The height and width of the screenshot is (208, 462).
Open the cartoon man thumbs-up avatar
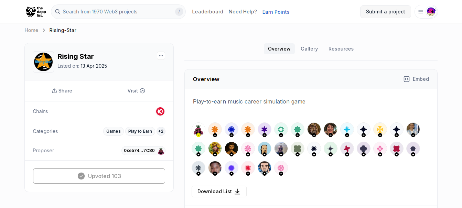[265, 168]
